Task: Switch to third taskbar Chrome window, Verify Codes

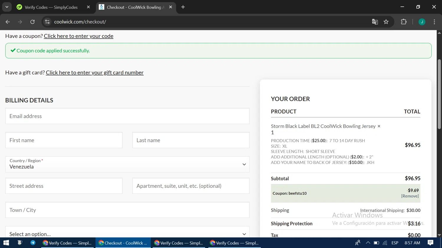Action: click(x=179, y=243)
